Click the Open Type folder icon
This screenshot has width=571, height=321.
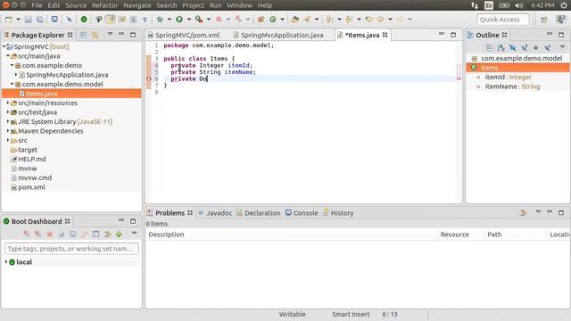[295, 20]
